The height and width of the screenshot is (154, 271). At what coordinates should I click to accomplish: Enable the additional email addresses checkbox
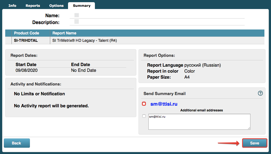pos(144,116)
